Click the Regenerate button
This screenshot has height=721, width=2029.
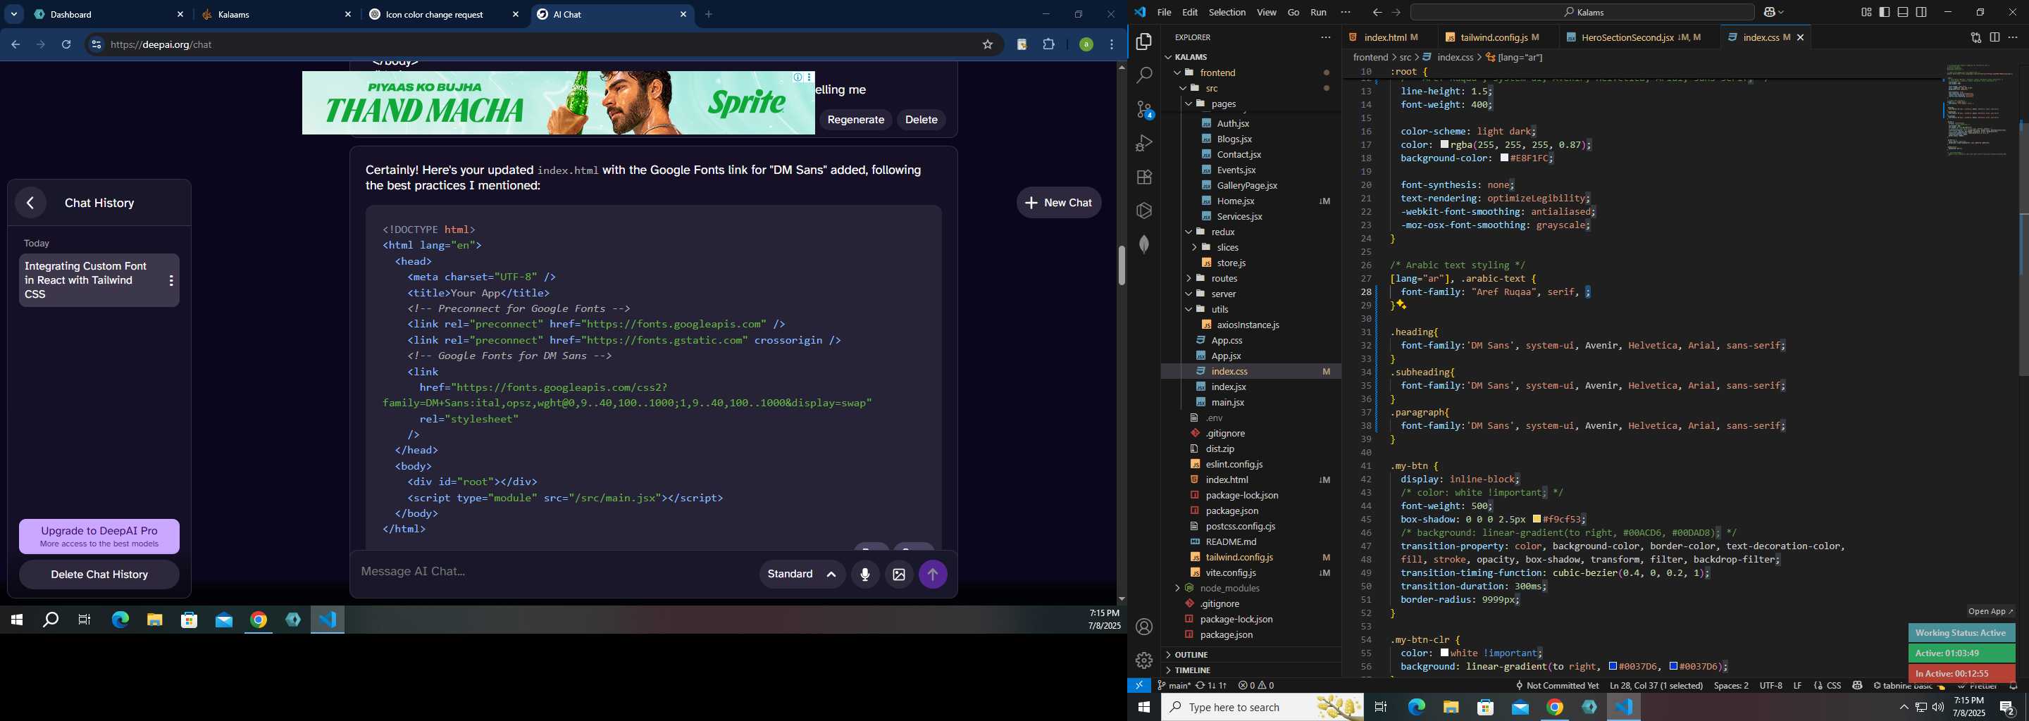click(855, 120)
